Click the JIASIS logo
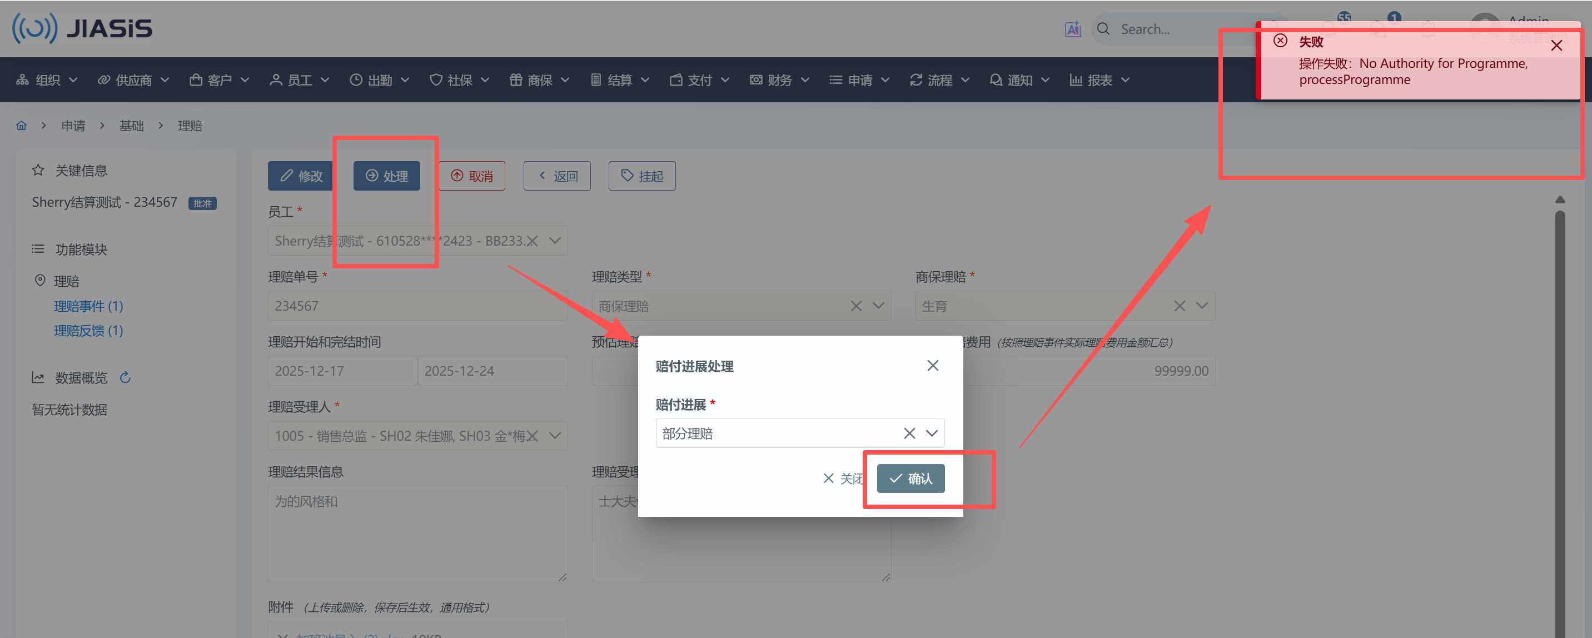 pos(82,28)
